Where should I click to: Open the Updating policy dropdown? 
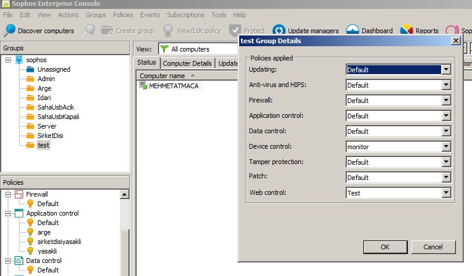click(x=446, y=70)
